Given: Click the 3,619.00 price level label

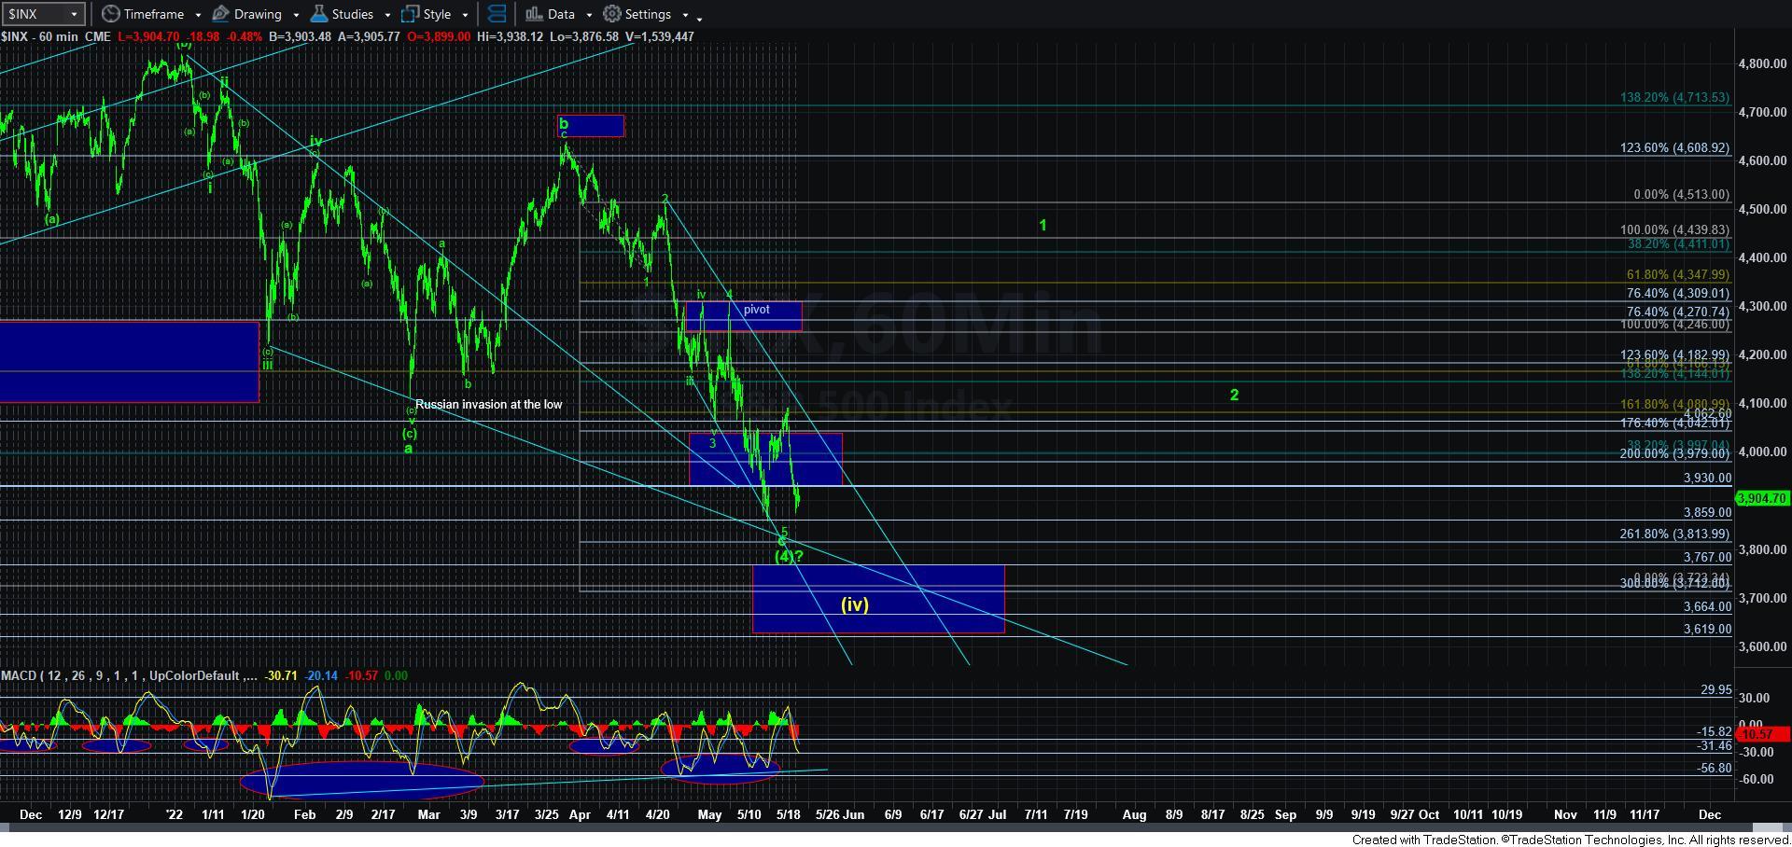Looking at the screenshot, I should 1707,629.
